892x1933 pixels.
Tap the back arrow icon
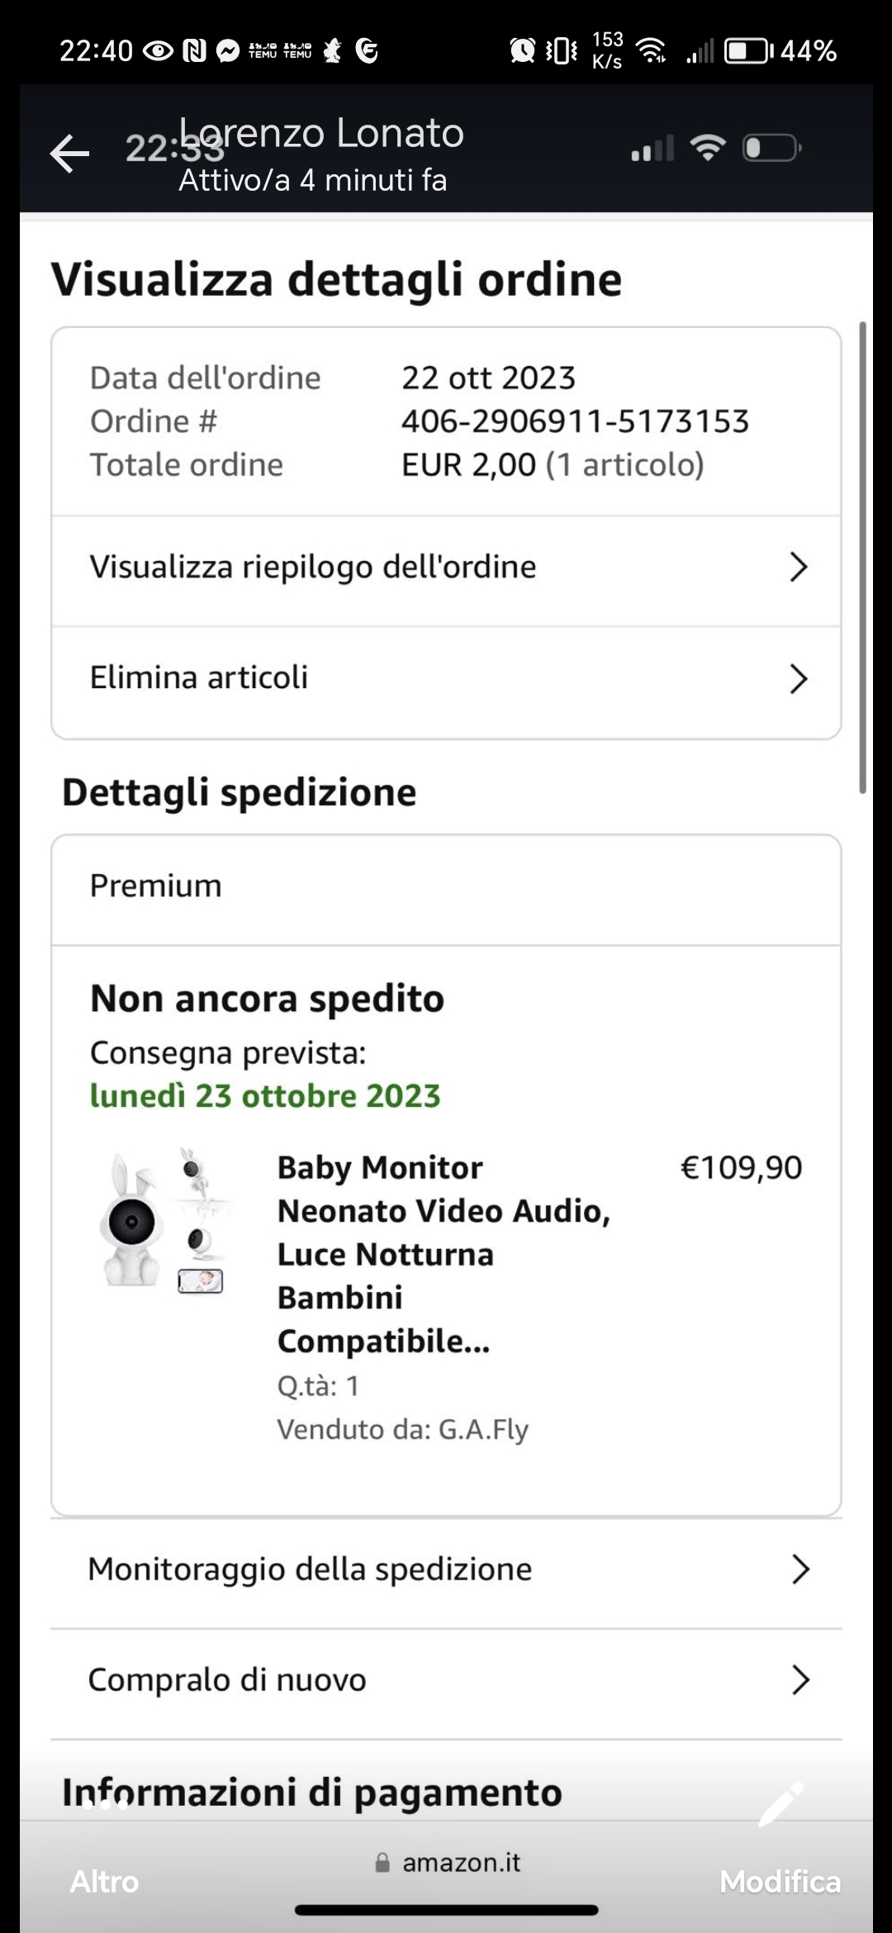pos(69,154)
